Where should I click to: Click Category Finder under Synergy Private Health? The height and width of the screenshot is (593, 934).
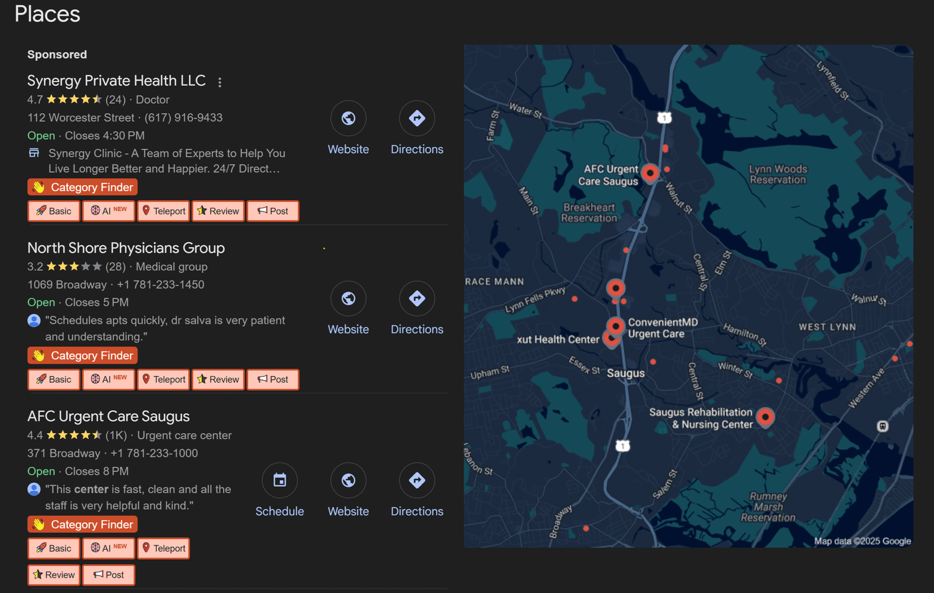[x=82, y=187]
